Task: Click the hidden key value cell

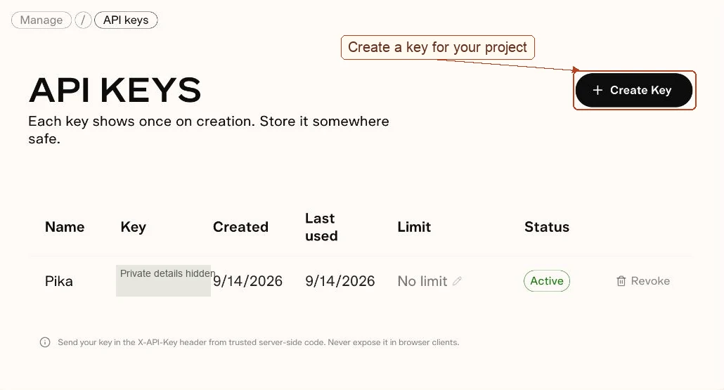Action: (x=164, y=280)
